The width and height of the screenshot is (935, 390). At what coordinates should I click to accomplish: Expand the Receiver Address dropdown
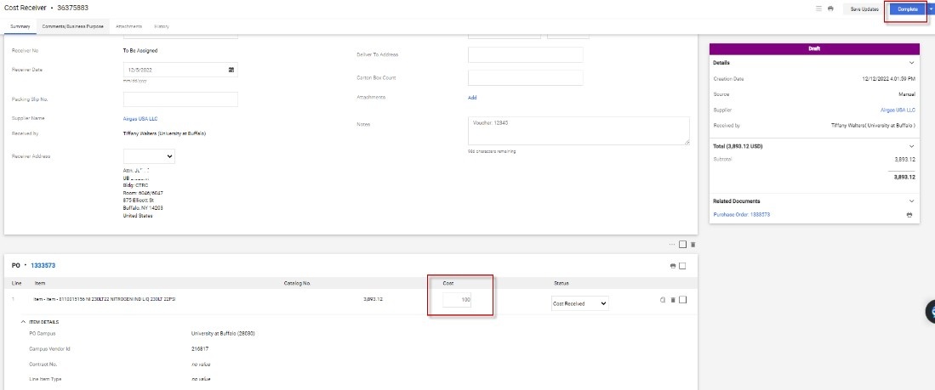tap(149, 156)
